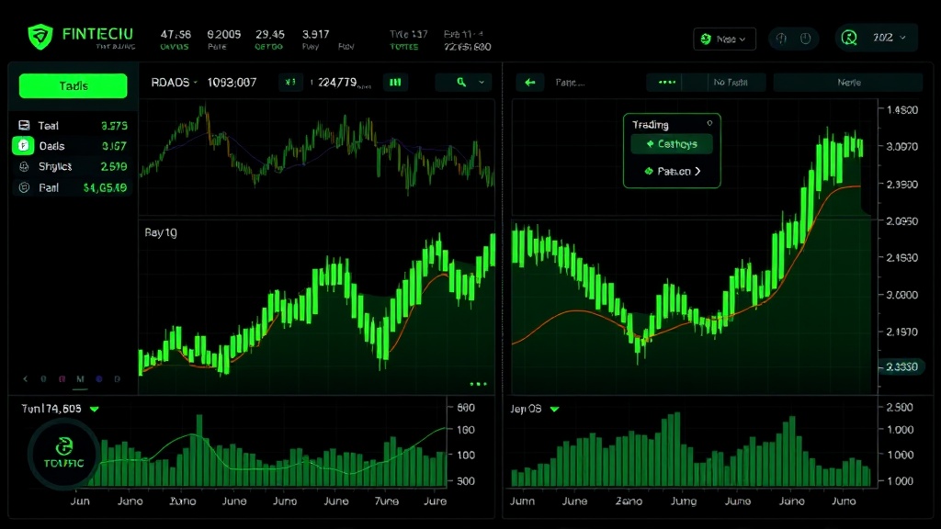Click the Fintech green shield logo
The width and height of the screenshot is (941, 529).
[x=40, y=37]
